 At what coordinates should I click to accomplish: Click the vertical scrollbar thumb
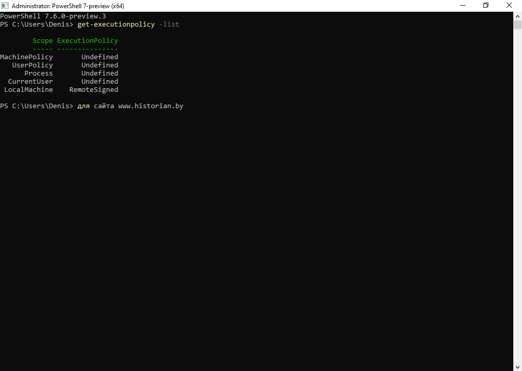[x=517, y=25]
